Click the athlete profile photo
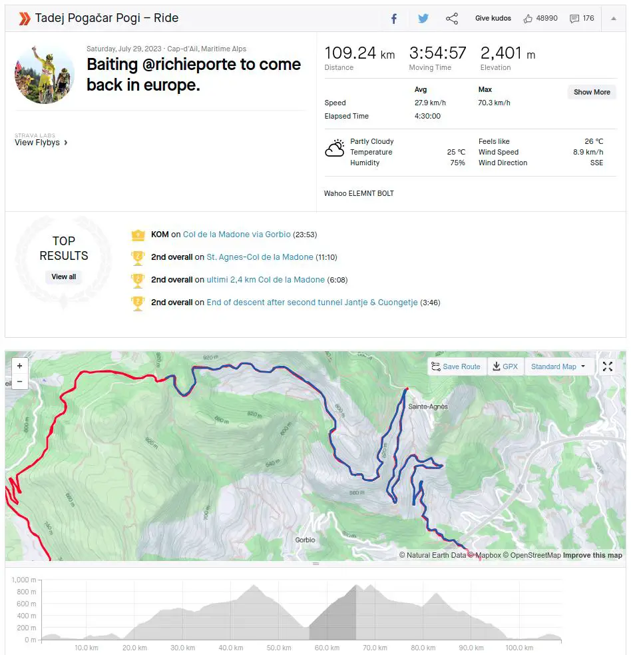The image size is (631, 655). point(45,75)
